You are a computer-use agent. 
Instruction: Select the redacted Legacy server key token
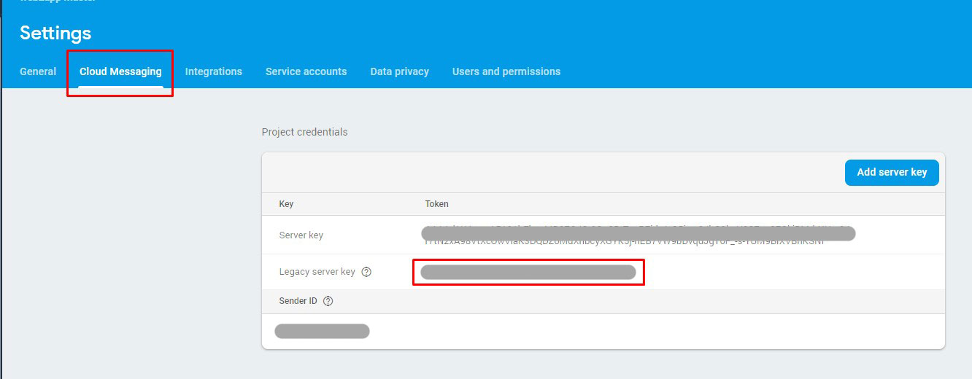click(528, 273)
